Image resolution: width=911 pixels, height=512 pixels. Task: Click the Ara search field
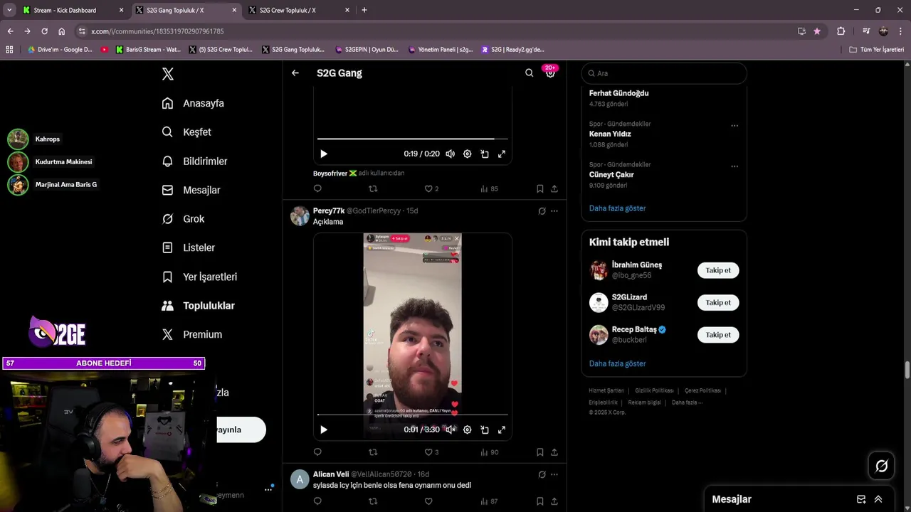click(x=664, y=73)
